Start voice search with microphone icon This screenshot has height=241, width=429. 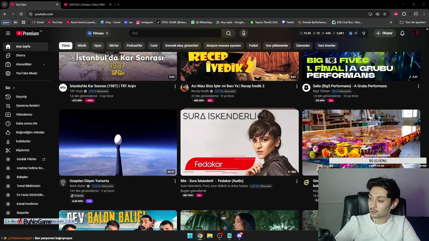click(244, 33)
